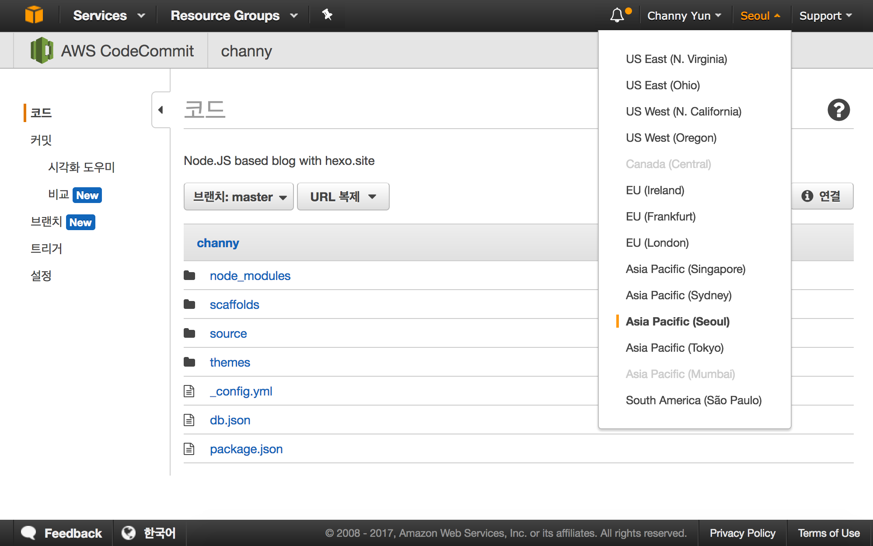Open the 브랜치: master branch dropdown
873x546 pixels.
coord(239,197)
